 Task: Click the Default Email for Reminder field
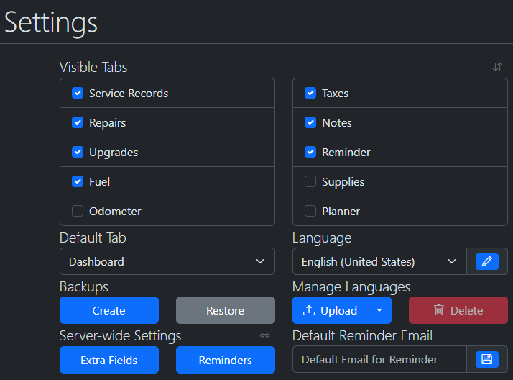[x=379, y=359]
